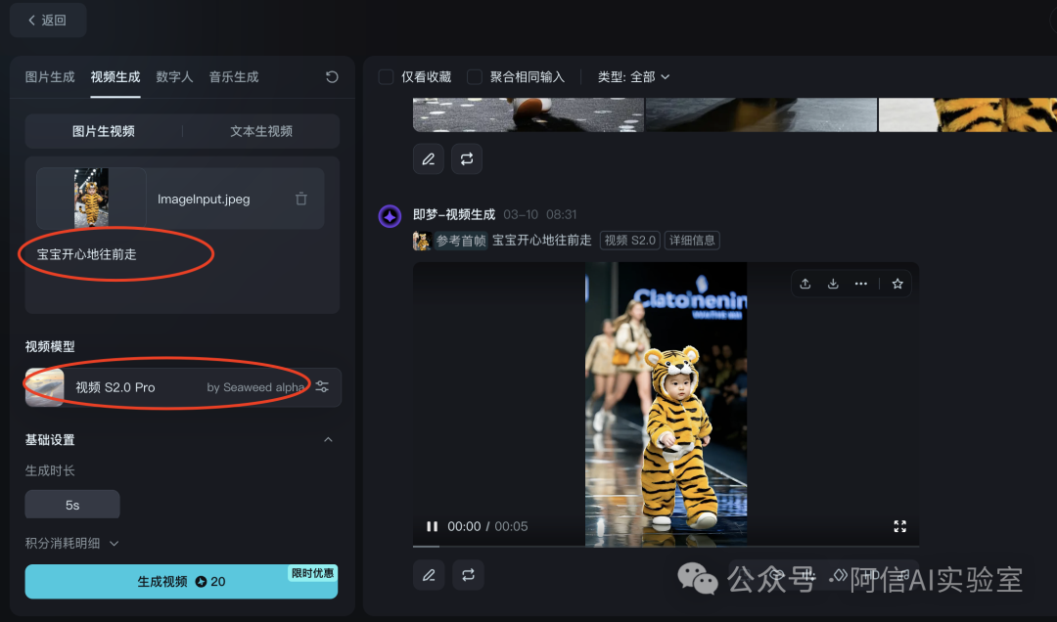Click the 即梦-视频生成 title text
The image size is (1057, 622).
(x=454, y=214)
